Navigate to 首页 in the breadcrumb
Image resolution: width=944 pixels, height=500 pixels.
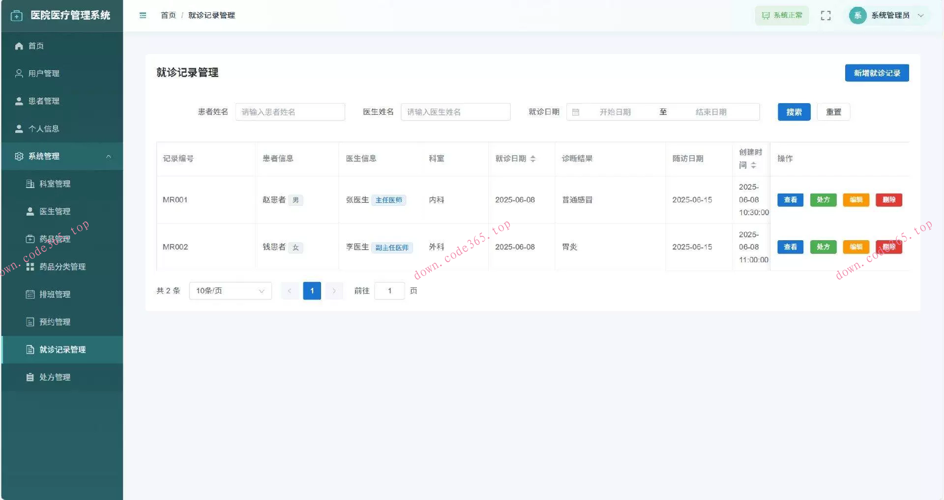[x=168, y=15]
